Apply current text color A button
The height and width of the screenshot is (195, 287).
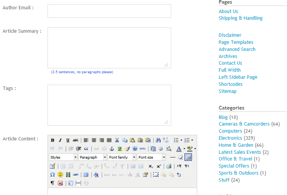pos(179,149)
